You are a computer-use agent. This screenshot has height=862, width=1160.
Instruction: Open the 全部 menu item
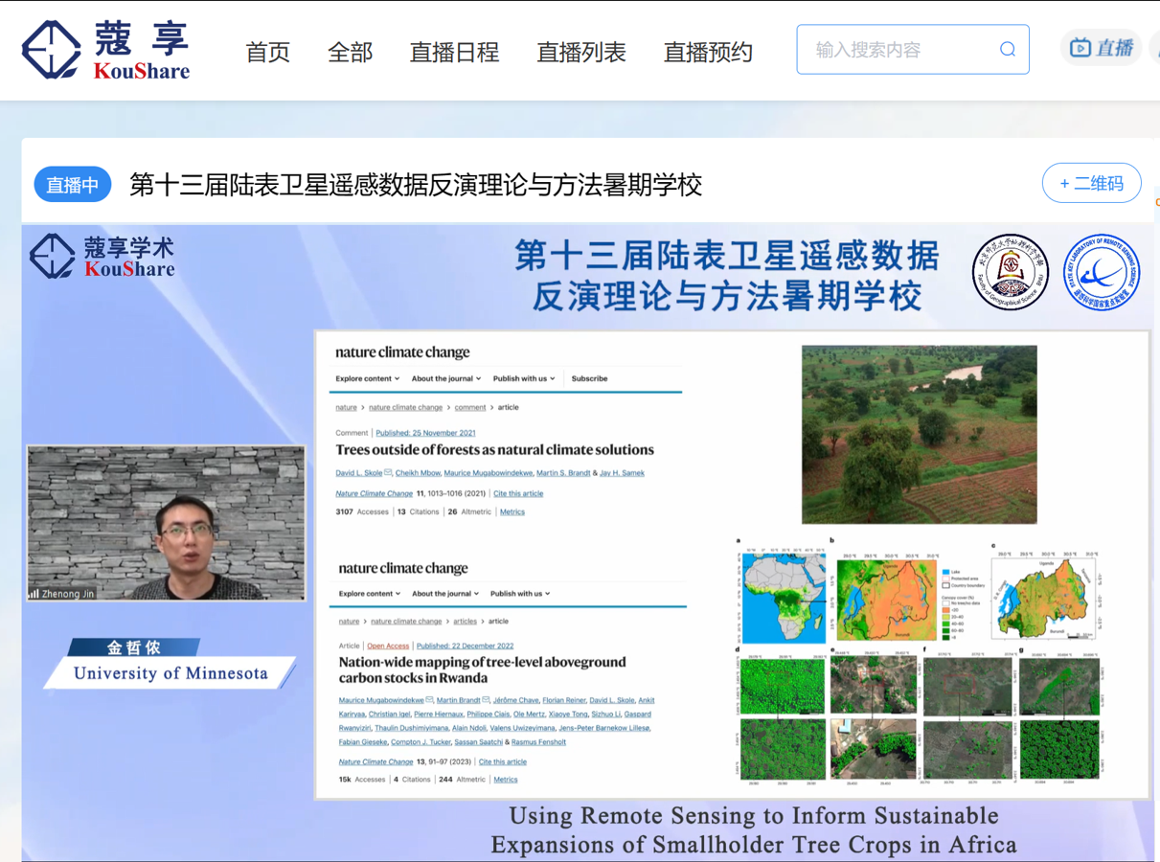click(x=350, y=53)
